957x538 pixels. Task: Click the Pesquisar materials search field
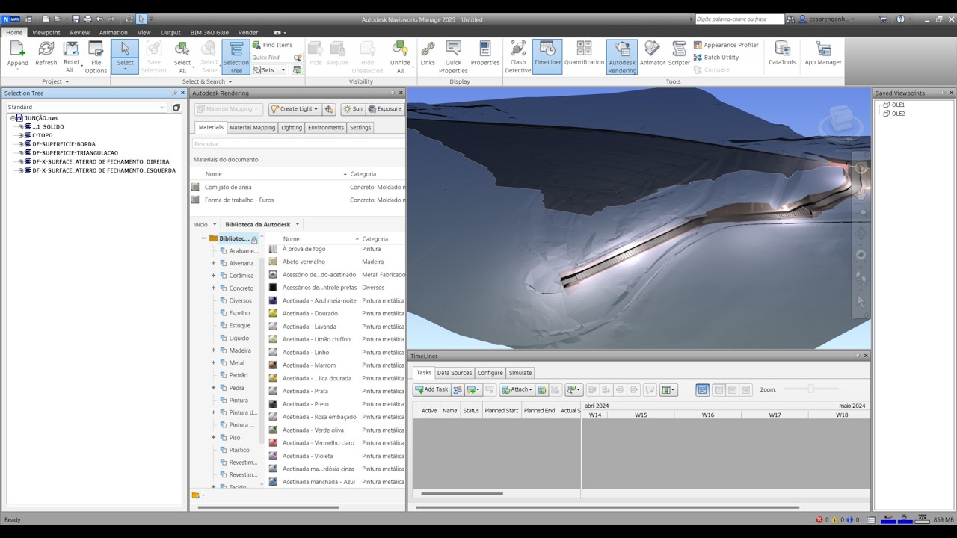click(298, 143)
